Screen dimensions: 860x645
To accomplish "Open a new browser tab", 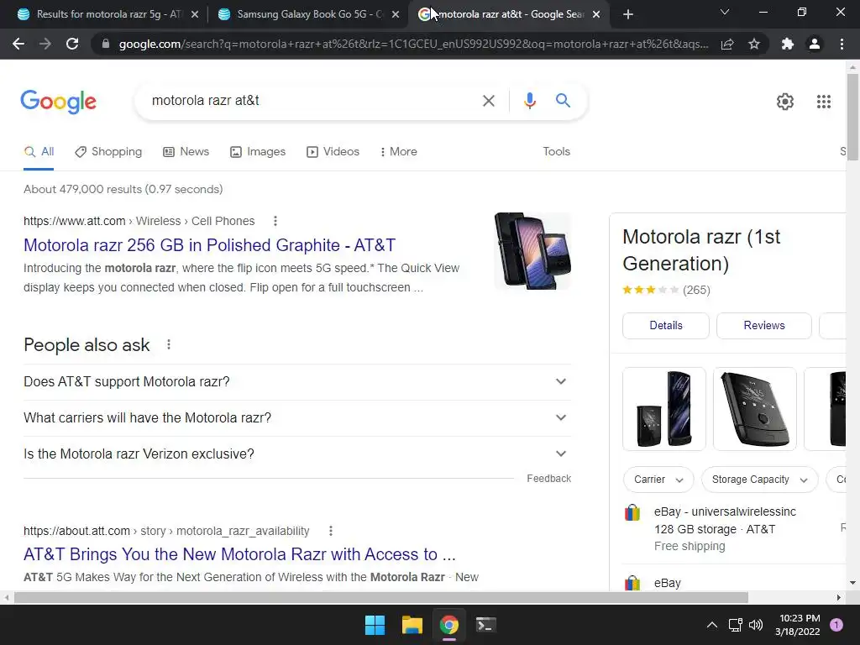I will [628, 15].
